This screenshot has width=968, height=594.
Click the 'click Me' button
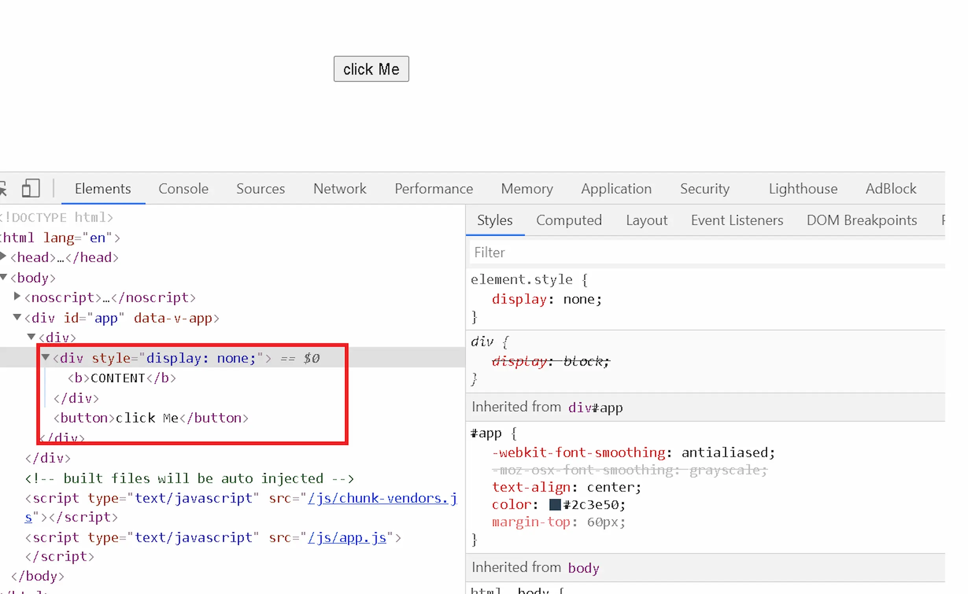371,68
